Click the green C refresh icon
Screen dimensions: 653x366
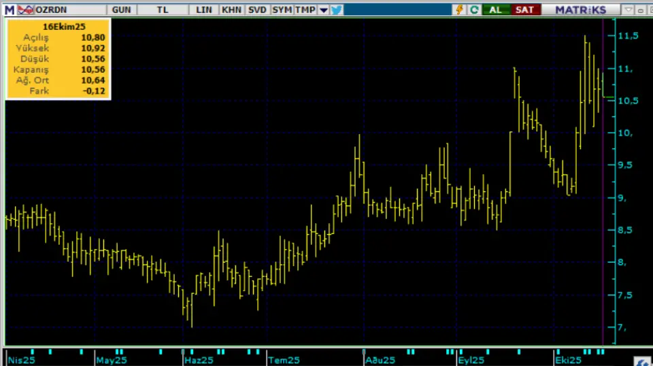click(474, 10)
